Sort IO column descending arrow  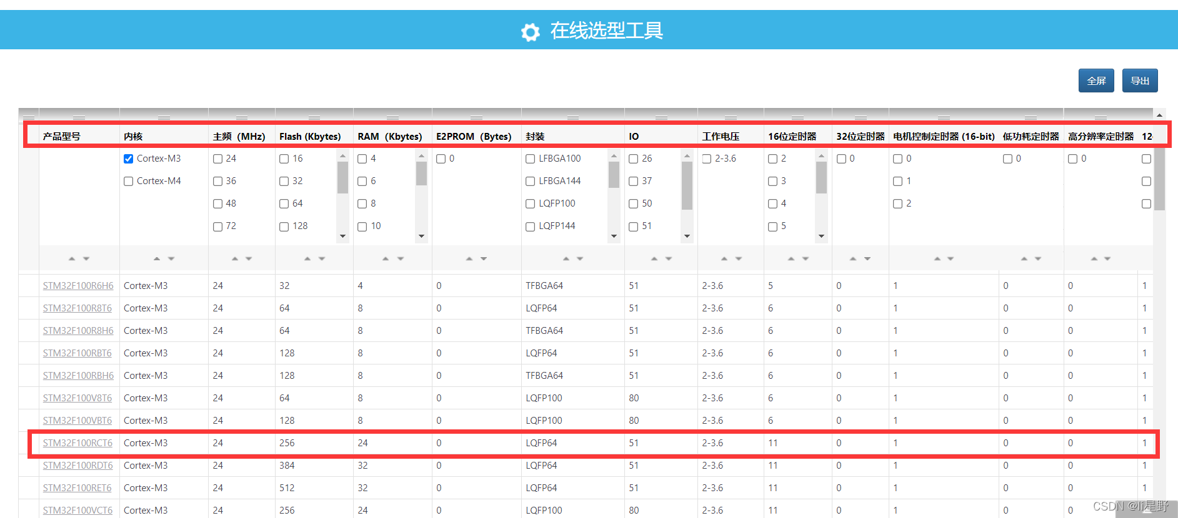(x=669, y=258)
